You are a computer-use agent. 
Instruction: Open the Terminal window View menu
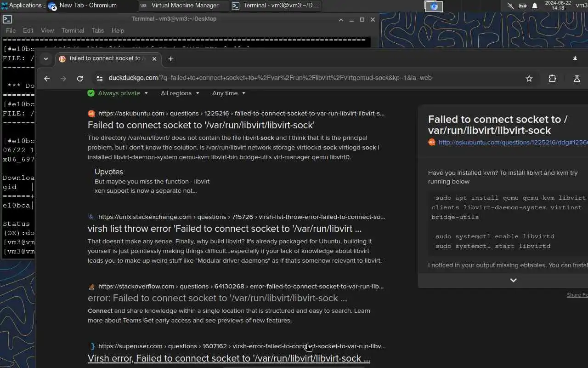47,30
